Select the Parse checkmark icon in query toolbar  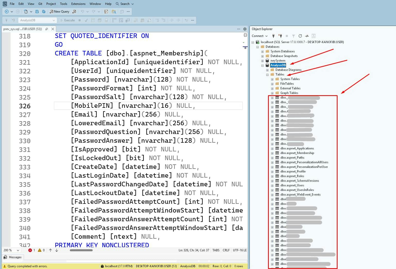coord(86,20)
